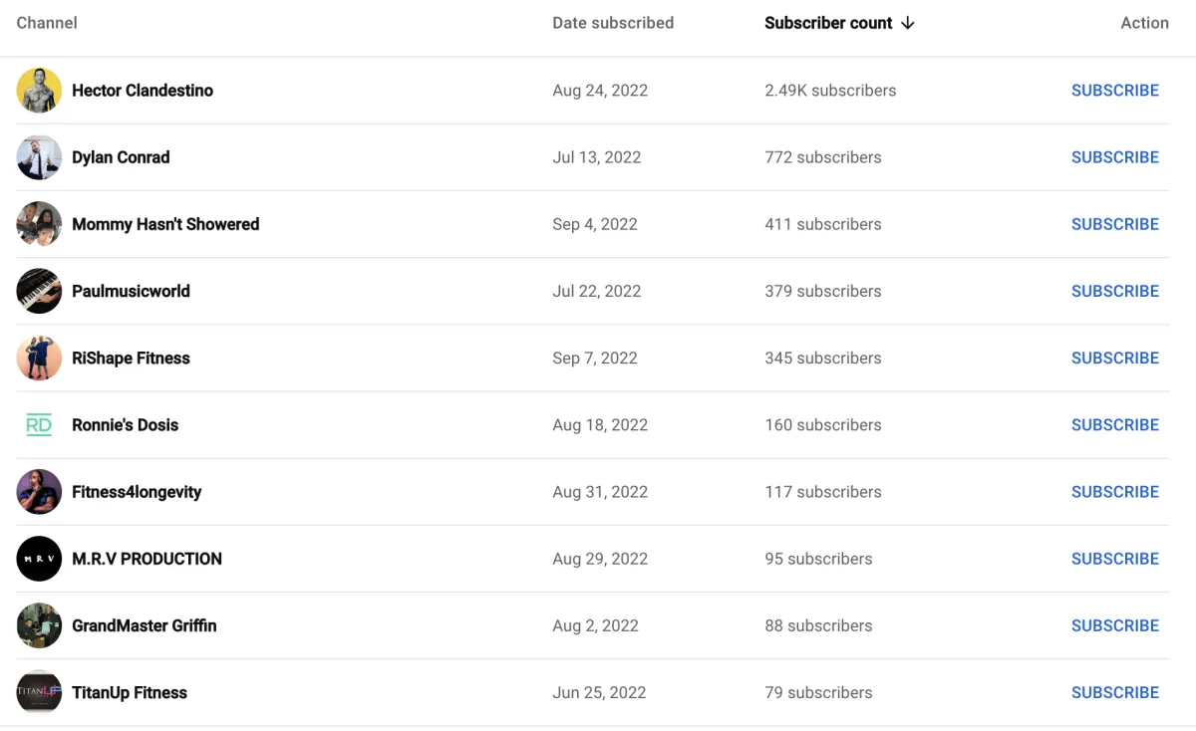Open Ronnie's Dosis RD logo icon
The height and width of the screenshot is (731, 1196).
39,425
